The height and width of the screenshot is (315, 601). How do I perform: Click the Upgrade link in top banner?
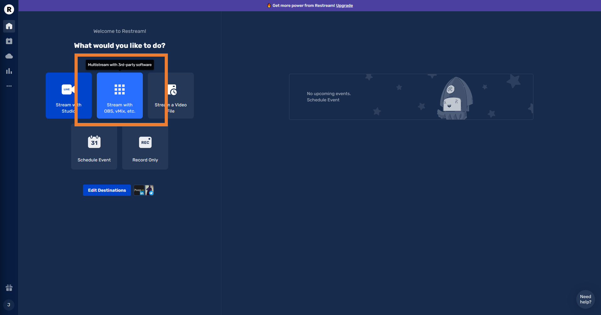pyautogui.click(x=344, y=6)
